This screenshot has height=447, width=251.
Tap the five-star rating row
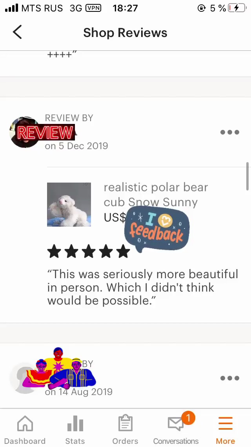click(89, 251)
